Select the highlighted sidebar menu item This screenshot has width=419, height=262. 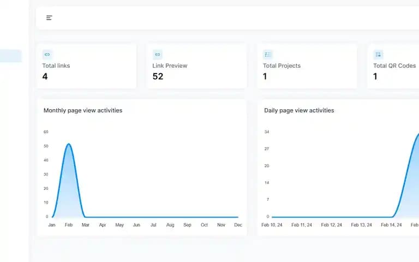(x=11, y=56)
